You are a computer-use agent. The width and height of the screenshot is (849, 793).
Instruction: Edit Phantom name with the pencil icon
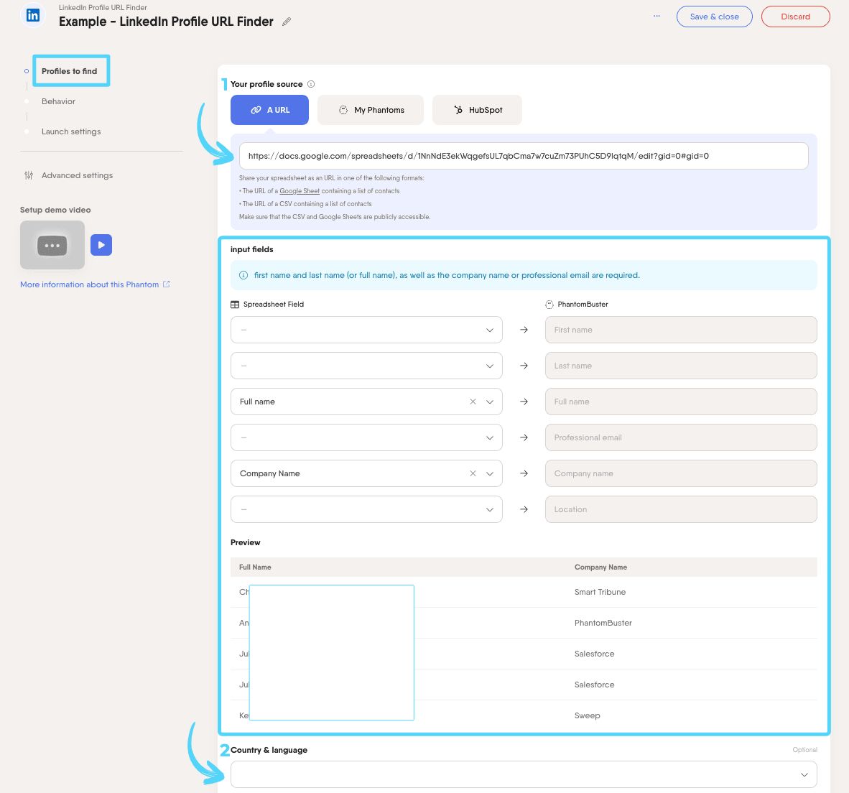click(287, 22)
